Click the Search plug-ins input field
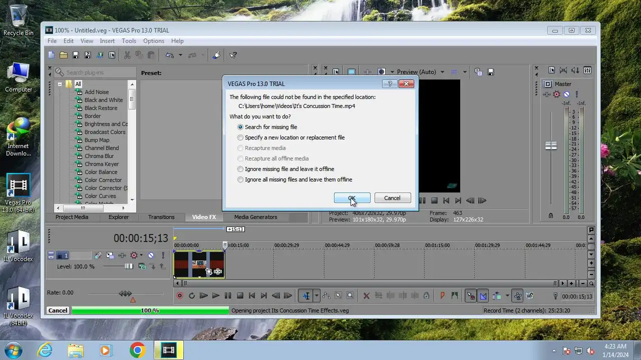The height and width of the screenshot is (360, 641). tap(95, 72)
